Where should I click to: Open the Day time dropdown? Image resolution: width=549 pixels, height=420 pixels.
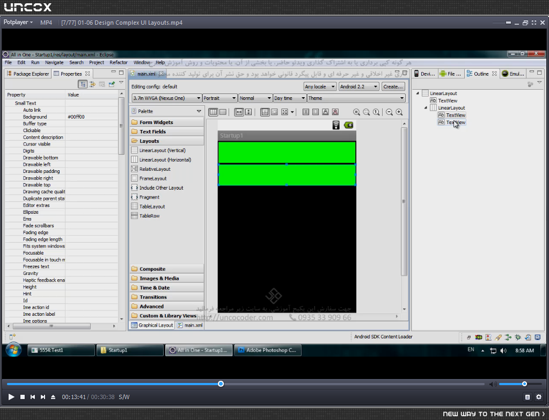(x=290, y=98)
